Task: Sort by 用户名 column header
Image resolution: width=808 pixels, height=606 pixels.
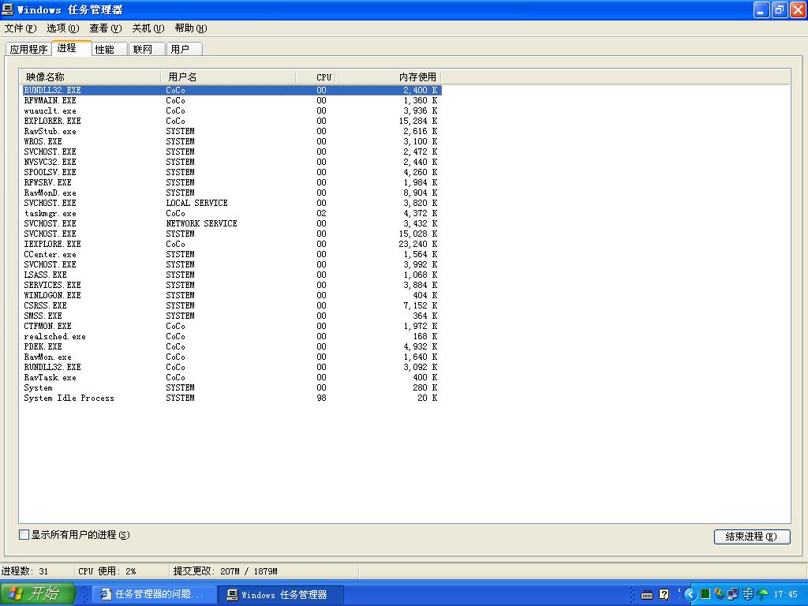Action: click(228, 77)
